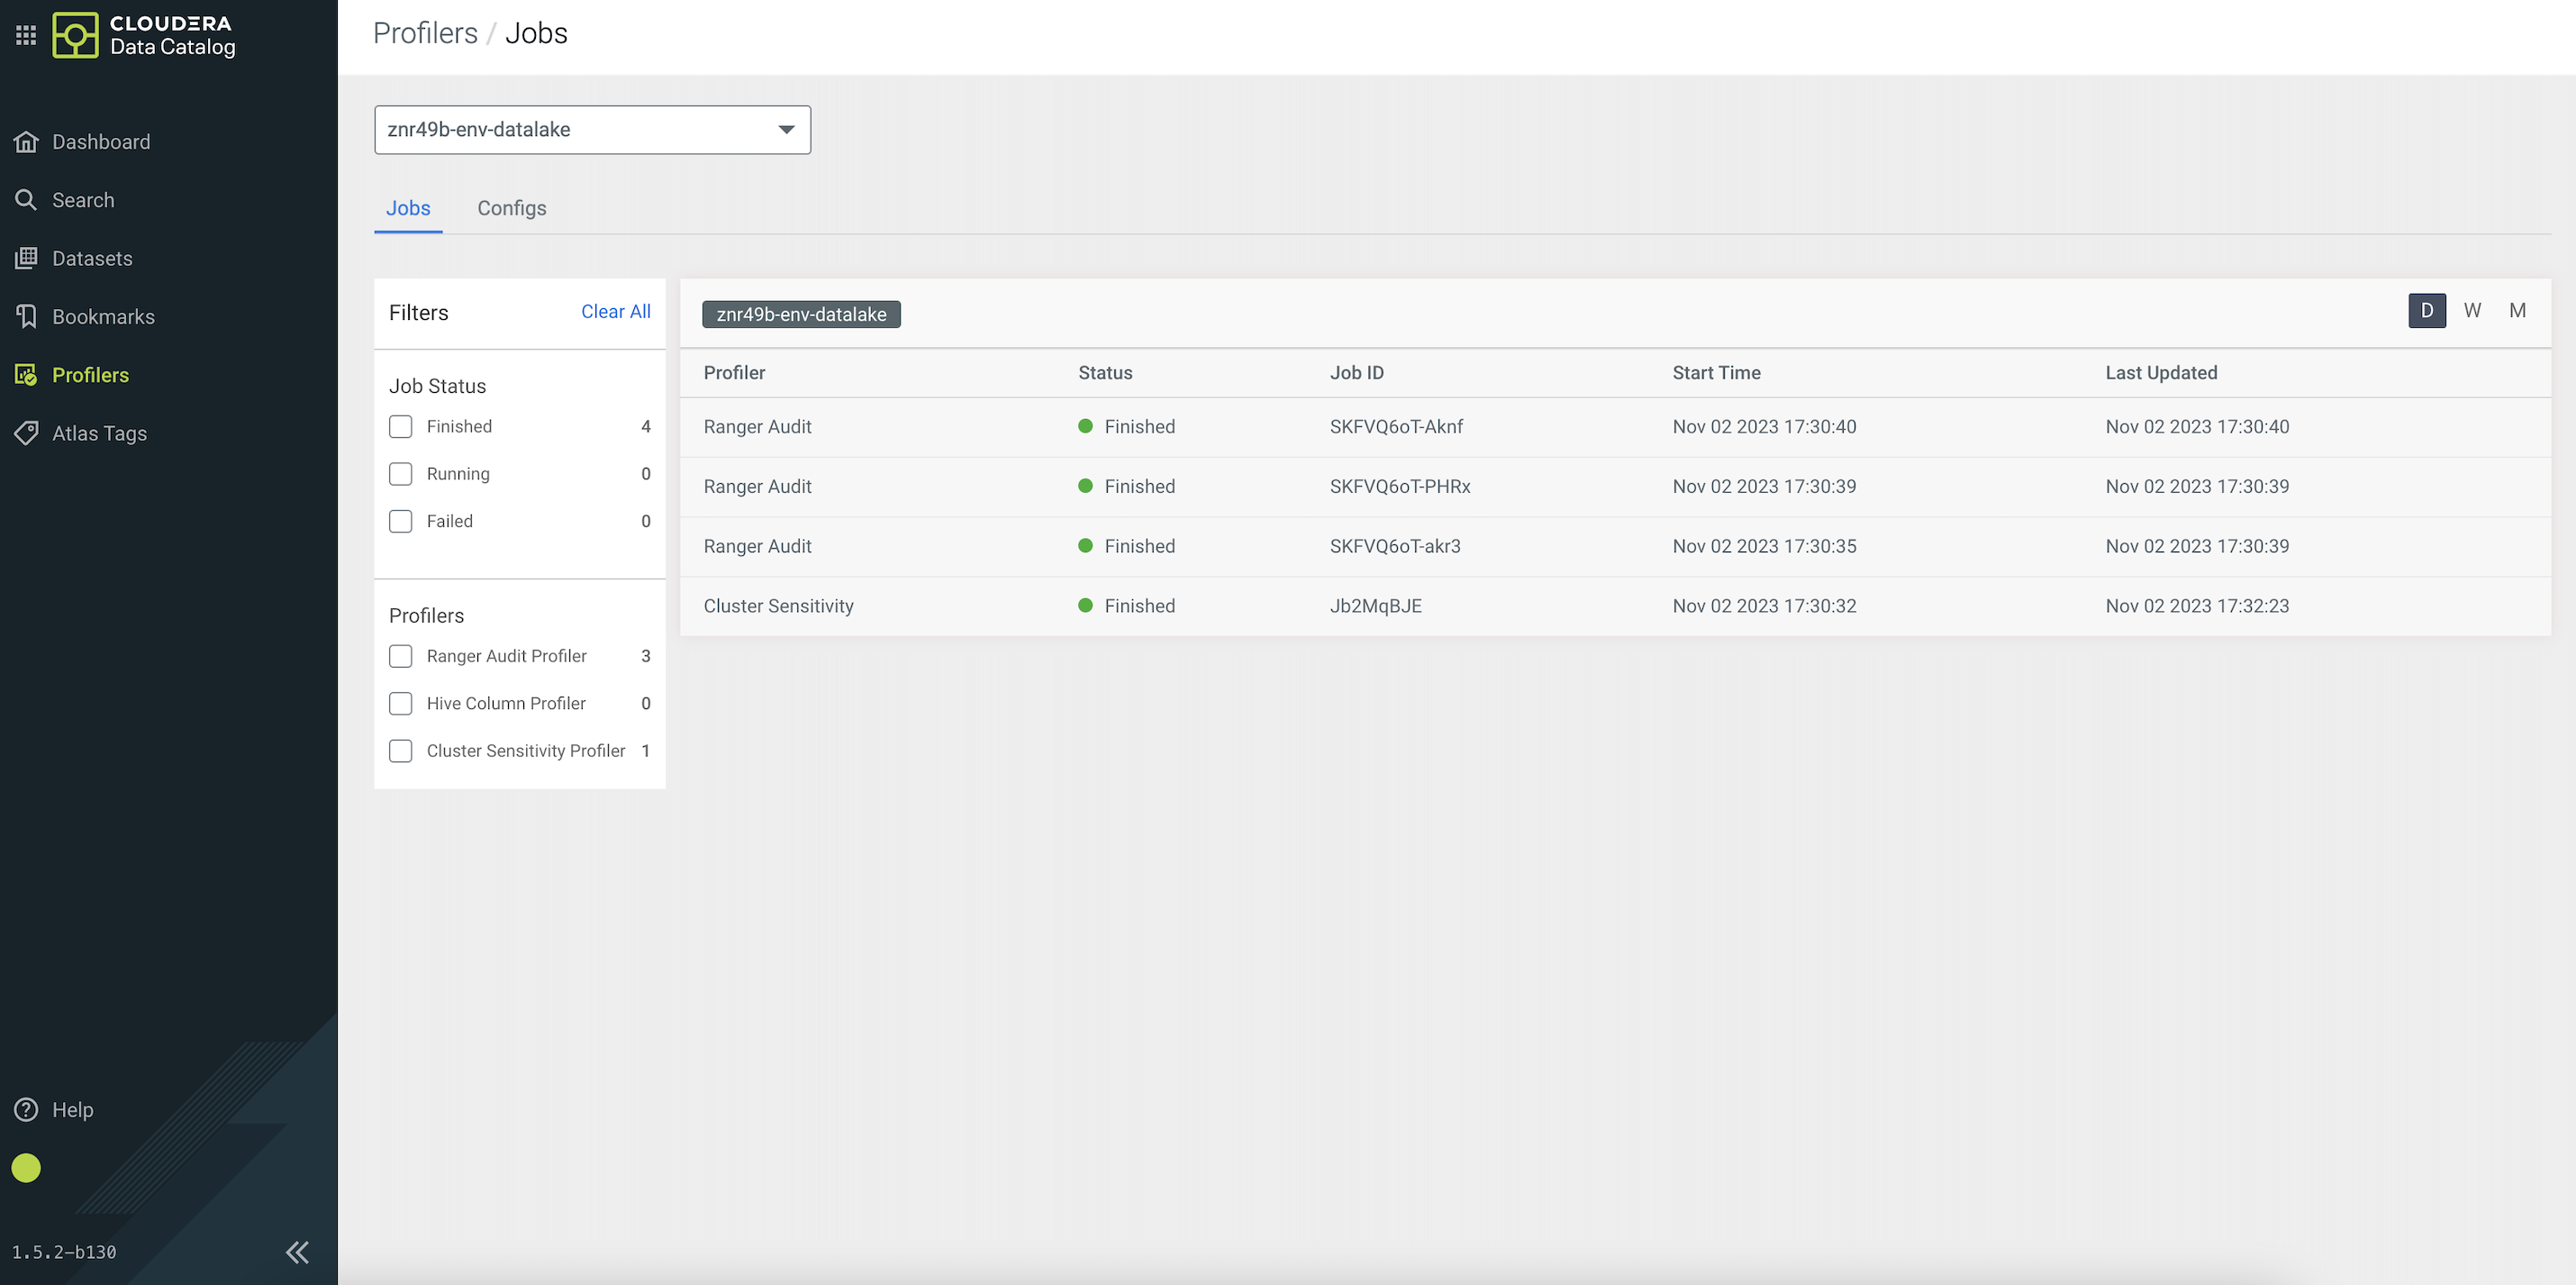
Task: Click the Help question mark icon
Action: tap(26, 1109)
